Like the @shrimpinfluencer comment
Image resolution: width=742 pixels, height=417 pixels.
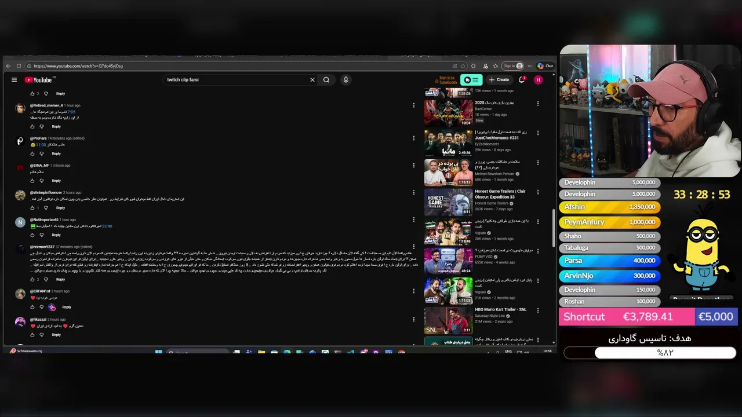click(x=32, y=208)
